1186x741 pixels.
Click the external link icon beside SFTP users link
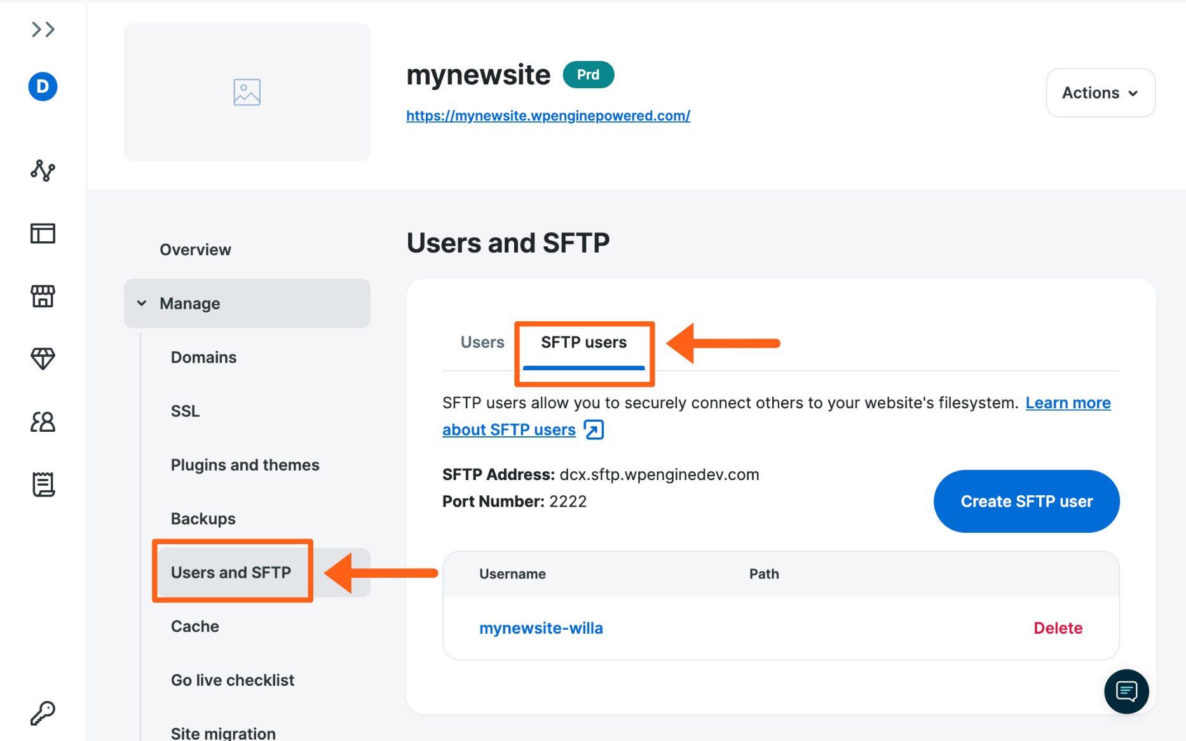tap(593, 429)
